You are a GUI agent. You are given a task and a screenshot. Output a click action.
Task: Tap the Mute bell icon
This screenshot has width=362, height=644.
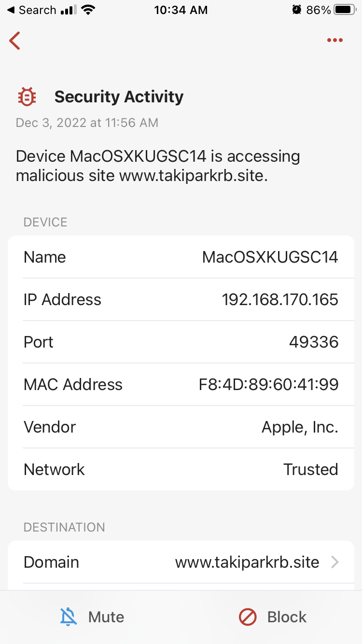point(69,616)
